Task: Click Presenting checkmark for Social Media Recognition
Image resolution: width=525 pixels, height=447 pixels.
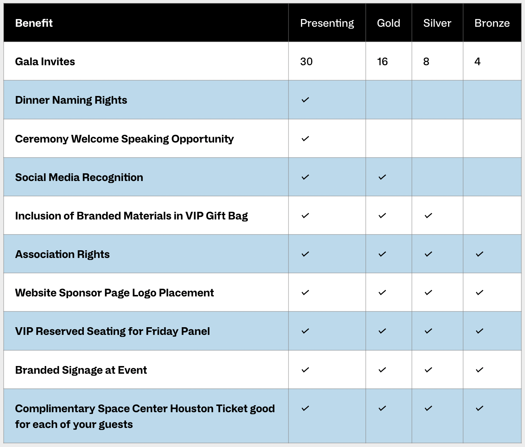Action: point(305,177)
